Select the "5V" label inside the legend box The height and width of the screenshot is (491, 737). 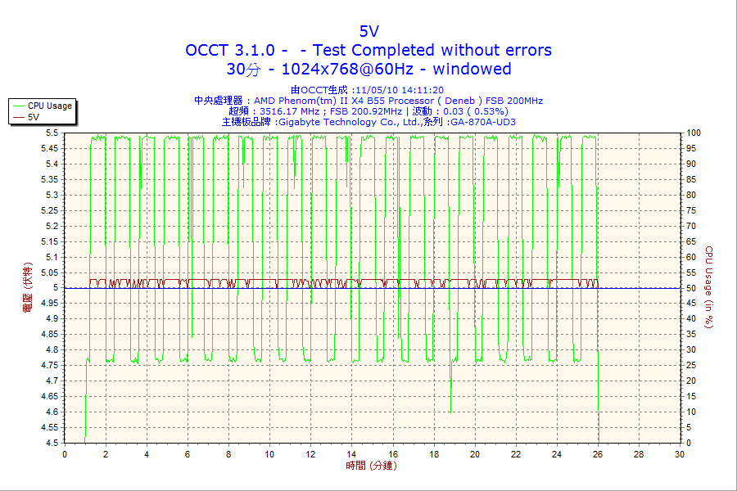coord(34,117)
